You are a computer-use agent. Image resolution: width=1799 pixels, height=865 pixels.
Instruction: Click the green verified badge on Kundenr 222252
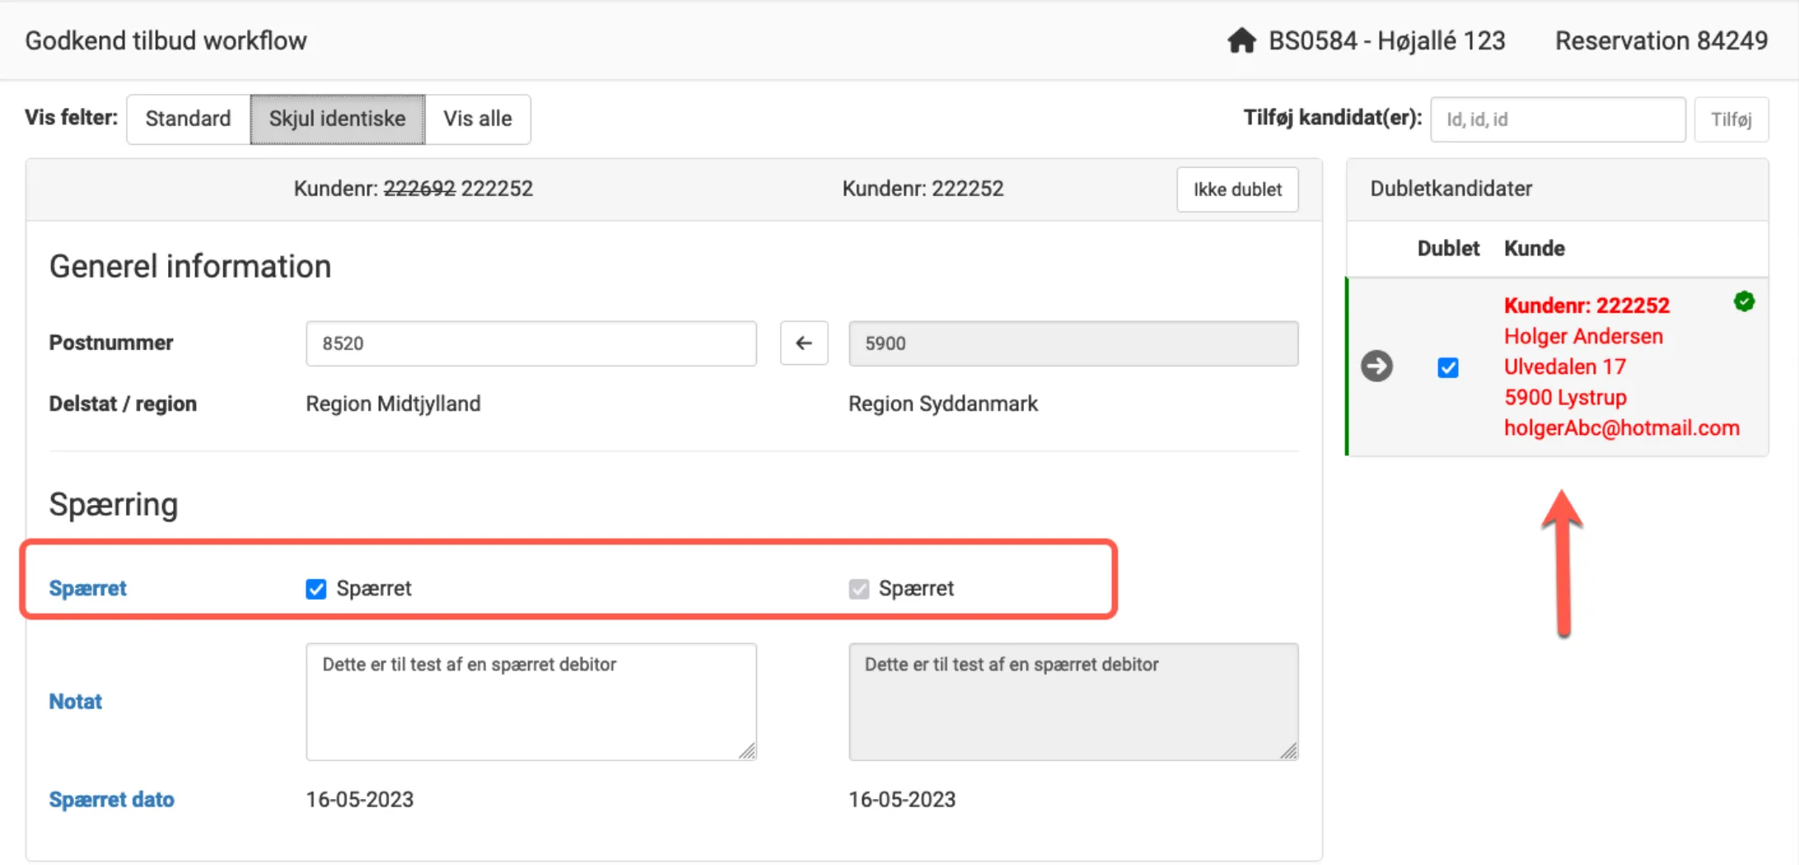[x=1744, y=302]
